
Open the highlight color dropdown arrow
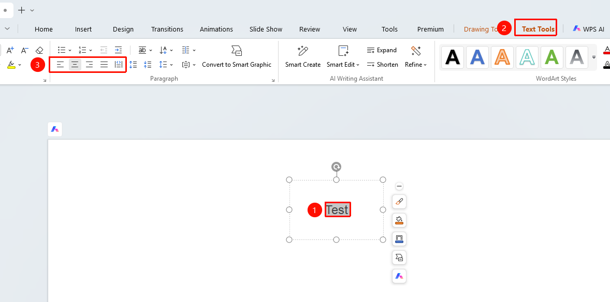click(x=20, y=65)
